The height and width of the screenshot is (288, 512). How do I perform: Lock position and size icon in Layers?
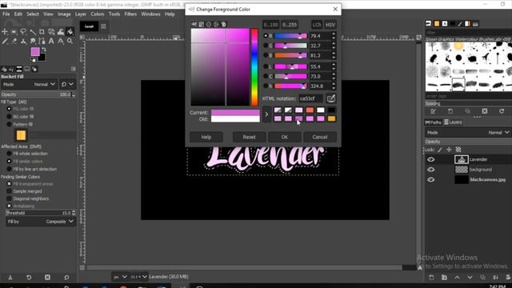click(449, 150)
